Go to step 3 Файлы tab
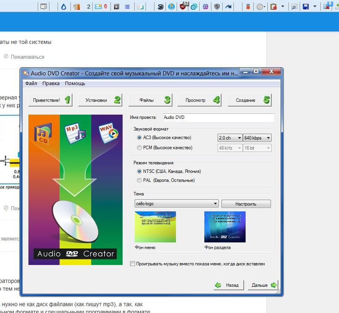The width and height of the screenshot is (339, 313). pos(150,100)
